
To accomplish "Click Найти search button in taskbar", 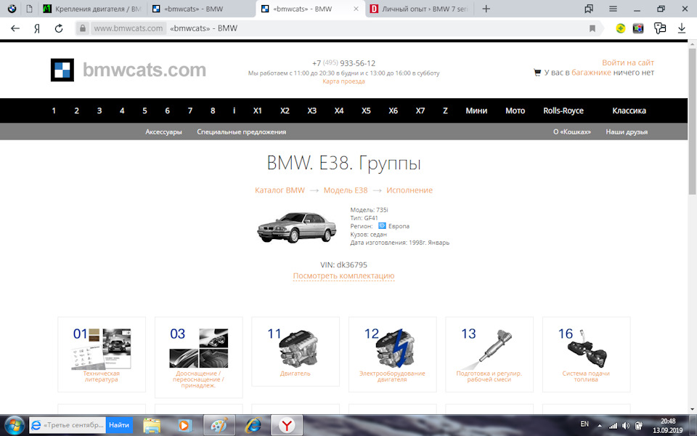I will [119, 425].
